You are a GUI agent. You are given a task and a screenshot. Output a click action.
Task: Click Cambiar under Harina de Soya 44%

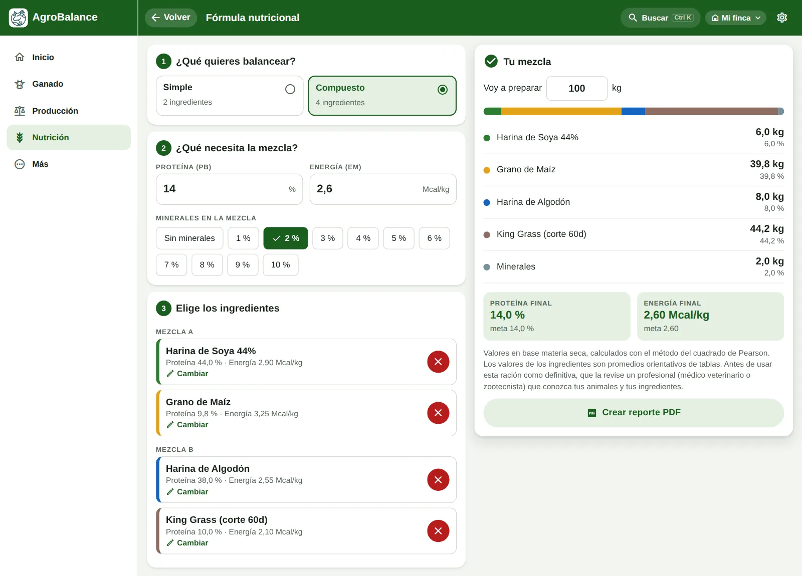187,374
